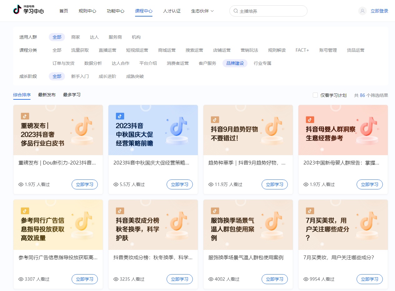The height and width of the screenshot is (291, 395).
Task: Click eye icon beside 3307 人看过
Action: [x=21, y=279]
